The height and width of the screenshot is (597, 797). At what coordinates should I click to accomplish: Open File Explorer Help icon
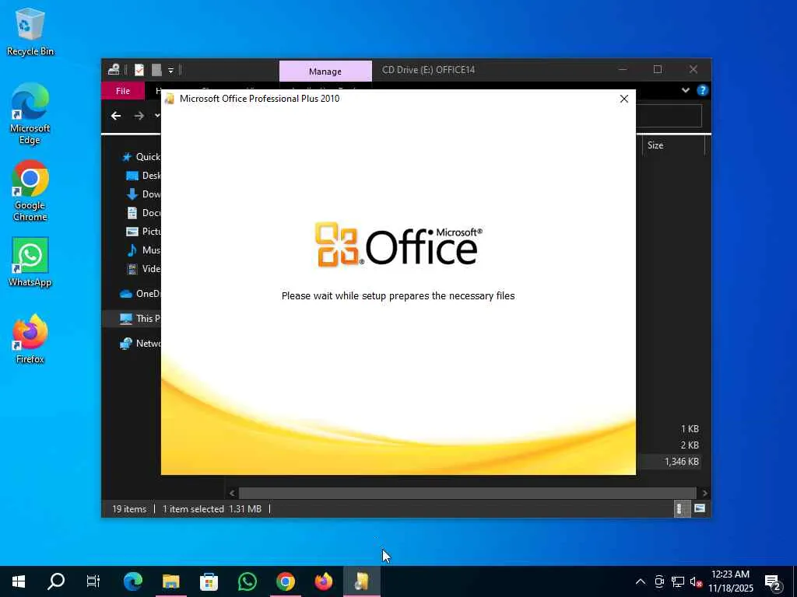pos(703,90)
